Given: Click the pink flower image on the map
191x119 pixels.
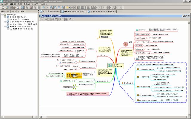Looking at the screenshot, I should point(125,44).
